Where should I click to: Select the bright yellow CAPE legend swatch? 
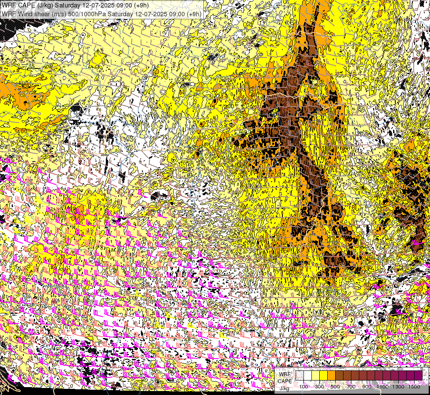pyautogui.click(x=324, y=375)
